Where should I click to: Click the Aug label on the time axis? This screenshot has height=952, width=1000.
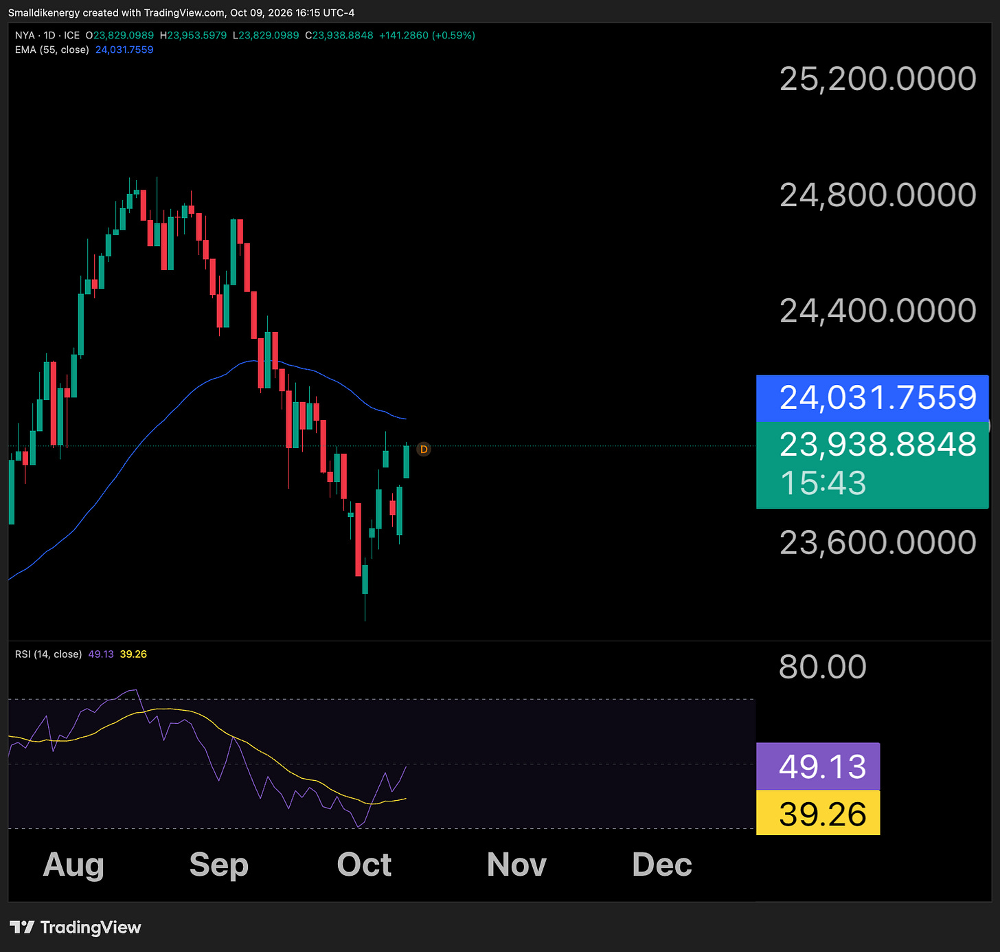pos(73,865)
